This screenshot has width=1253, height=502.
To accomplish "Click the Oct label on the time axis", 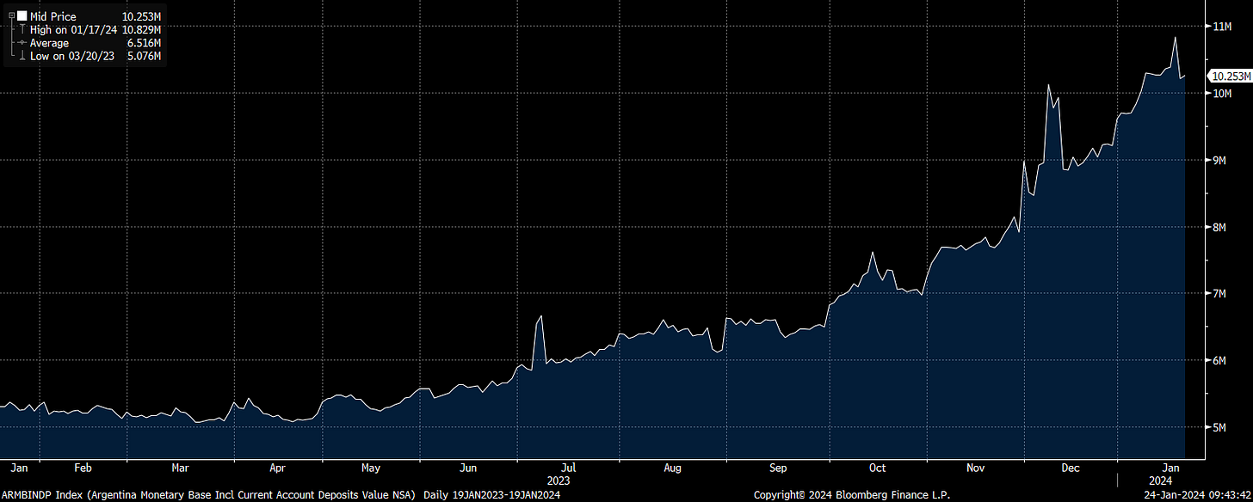I will (x=877, y=468).
